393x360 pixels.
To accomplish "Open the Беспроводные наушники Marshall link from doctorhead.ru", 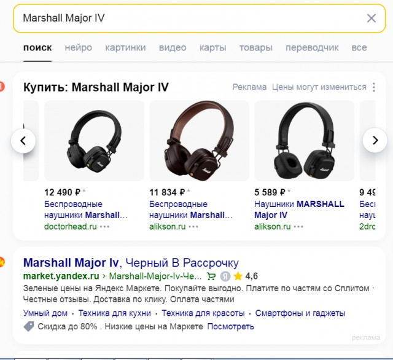I will pos(86,209).
